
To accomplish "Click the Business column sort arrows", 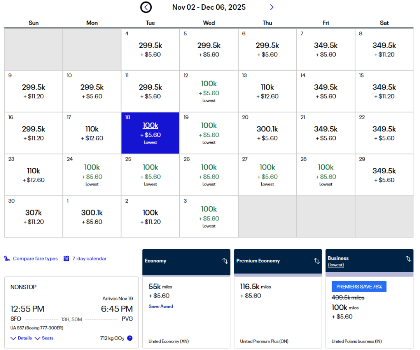I will click(408, 259).
